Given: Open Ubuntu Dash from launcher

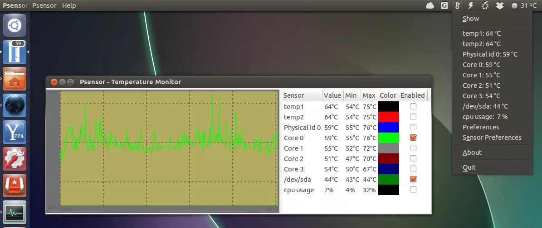Looking at the screenshot, I should pos(15,25).
